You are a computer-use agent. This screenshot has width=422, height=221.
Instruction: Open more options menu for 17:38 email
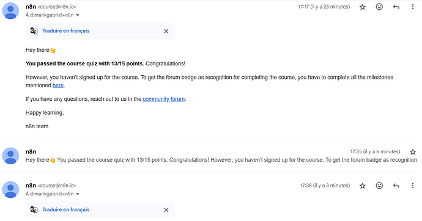413,186
